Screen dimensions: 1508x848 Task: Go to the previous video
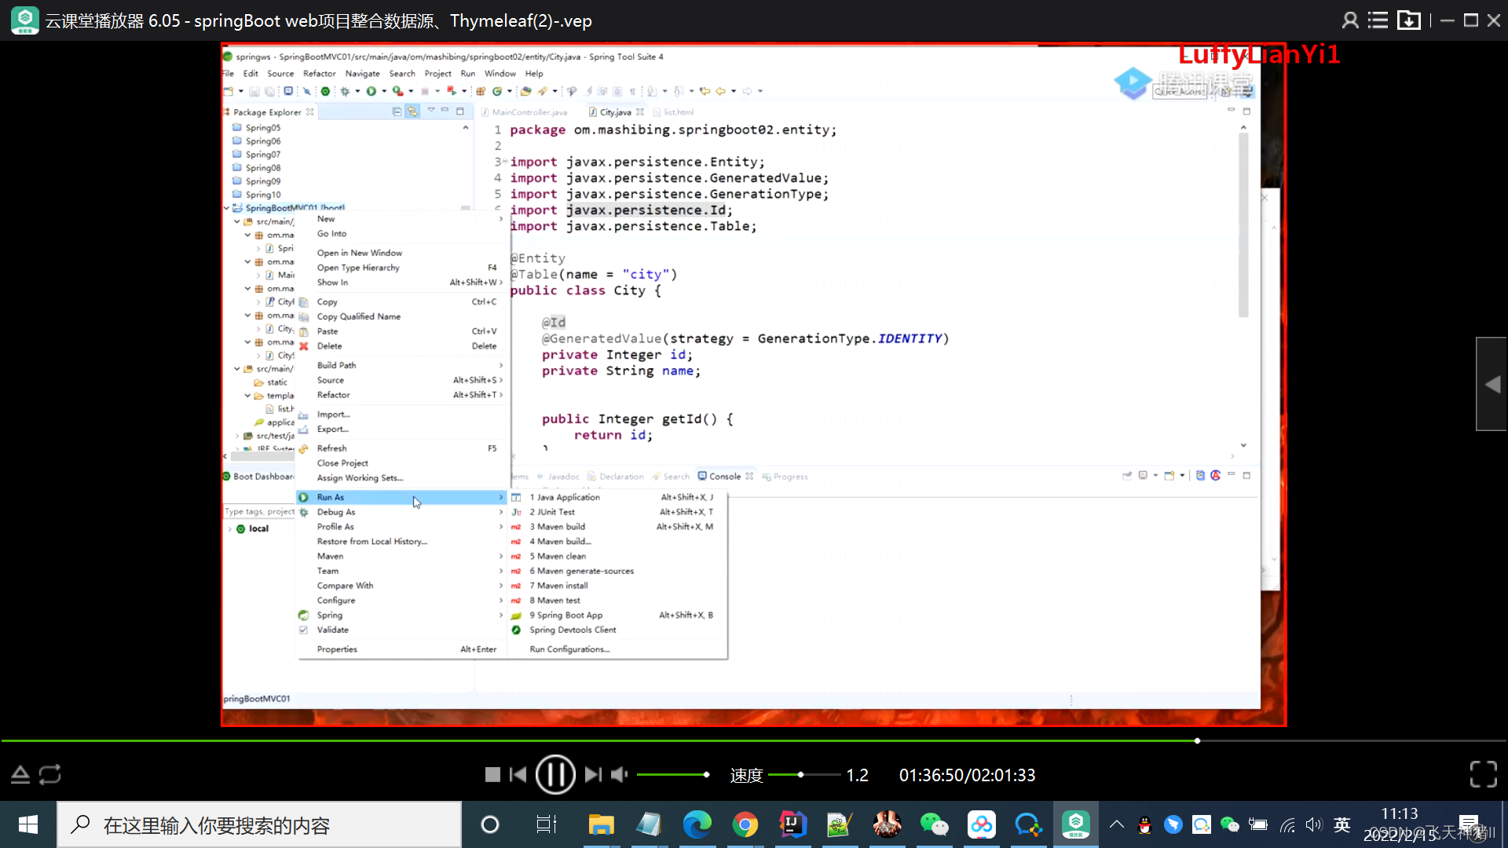518,775
